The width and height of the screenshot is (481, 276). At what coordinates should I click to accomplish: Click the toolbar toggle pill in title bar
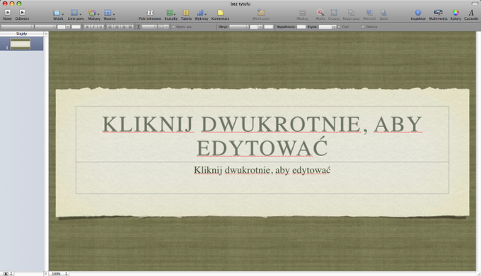[x=475, y=4]
